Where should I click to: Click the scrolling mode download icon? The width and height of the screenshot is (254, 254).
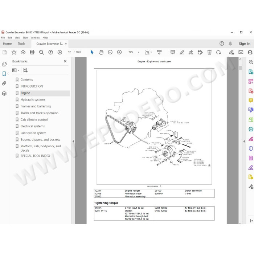tap(159, 52)
